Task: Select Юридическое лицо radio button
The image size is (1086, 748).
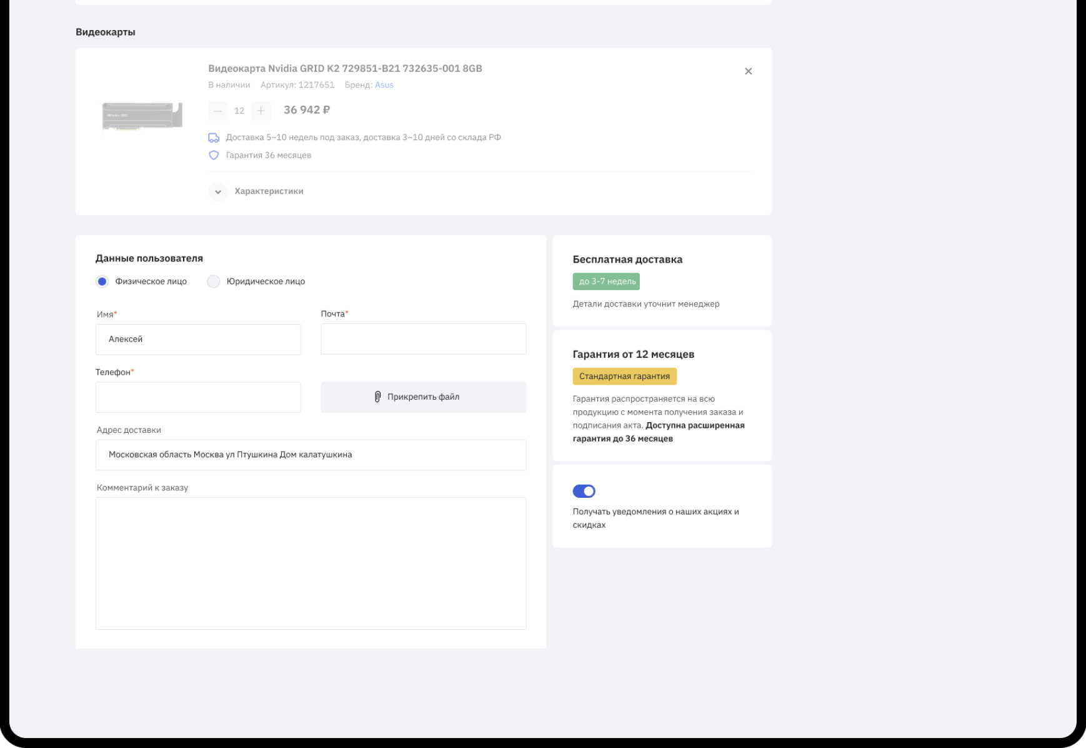Action: [214, 281]
